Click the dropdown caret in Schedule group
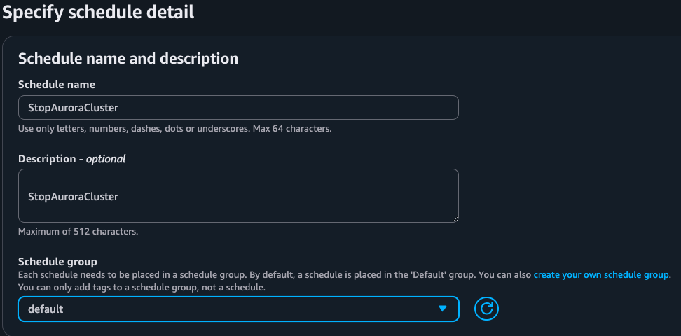Image resolution: width=681 pixels, height=336 pixels. point(442,309)
